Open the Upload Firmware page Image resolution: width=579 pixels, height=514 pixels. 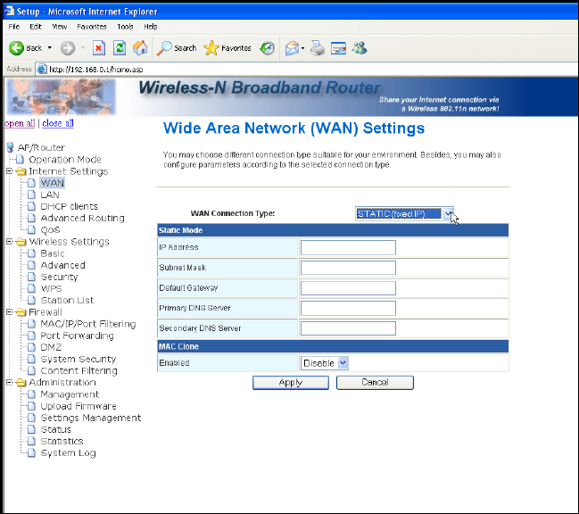point(79,406)
